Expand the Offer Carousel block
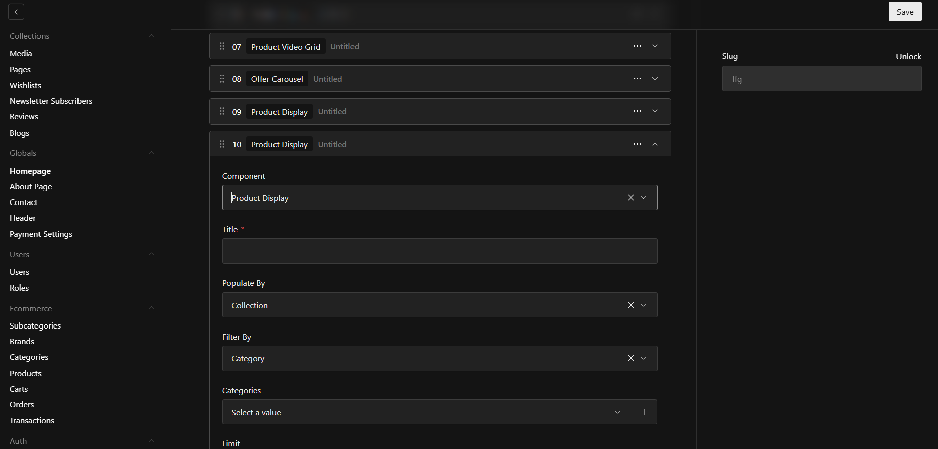Image resolution: width=938 pixels, height=449 pixels. 655,79
